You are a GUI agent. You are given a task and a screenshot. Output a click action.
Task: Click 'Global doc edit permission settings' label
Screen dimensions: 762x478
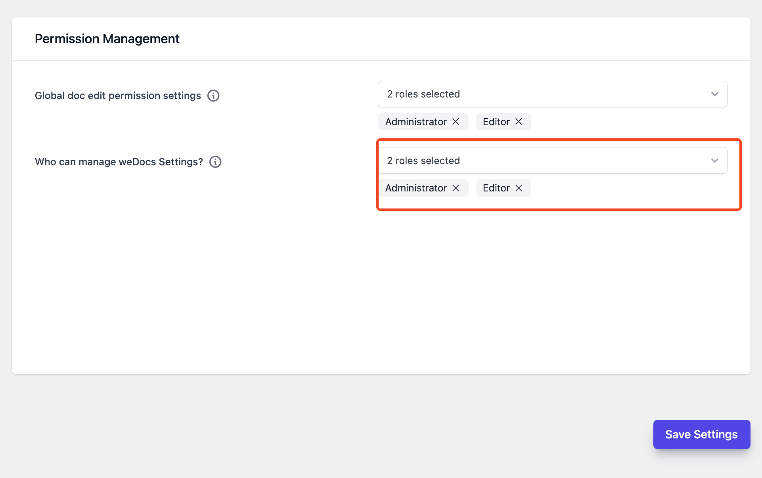tap(118, 96)
